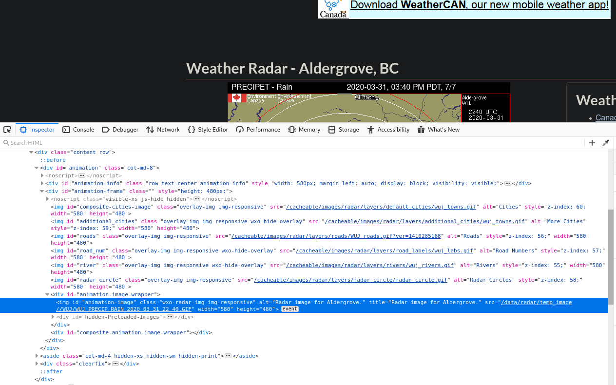
Task: Open the What's New panel
Action: (438, 130)
